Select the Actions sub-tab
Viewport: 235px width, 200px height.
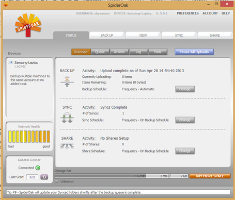point(119,52)
